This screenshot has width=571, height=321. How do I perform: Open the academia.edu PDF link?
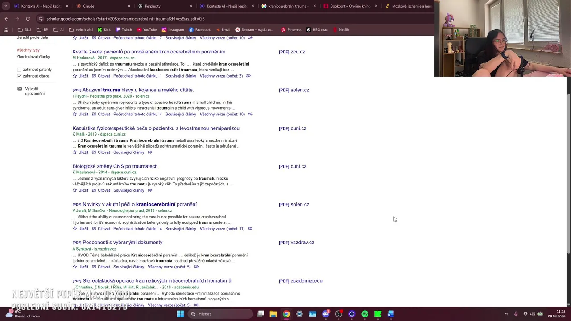tap(300, 281)
